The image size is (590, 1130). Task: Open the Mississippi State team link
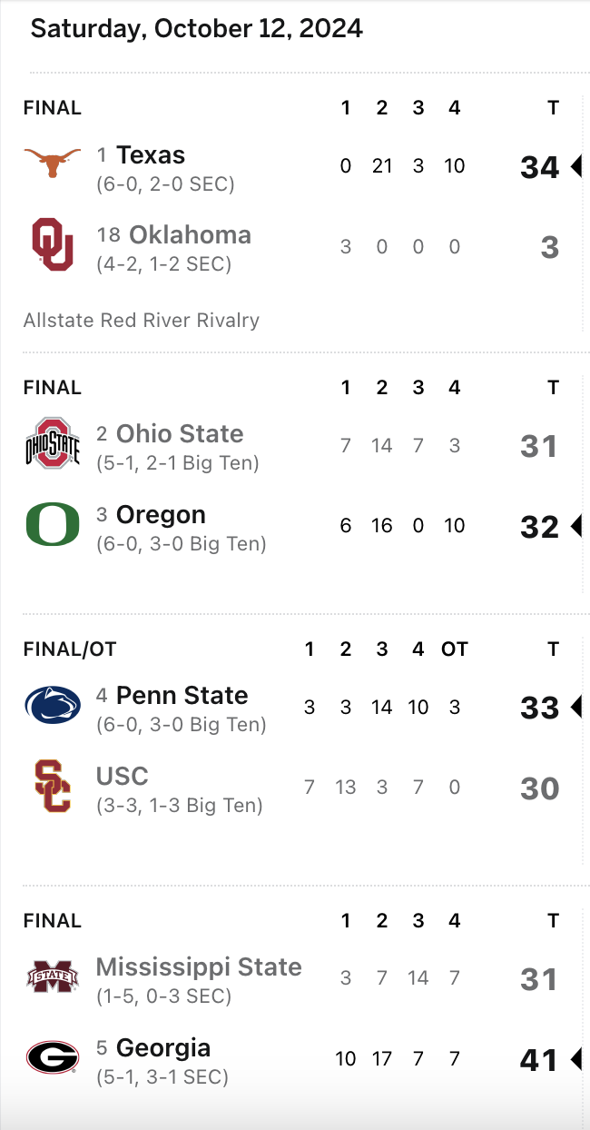pos(199,967)
